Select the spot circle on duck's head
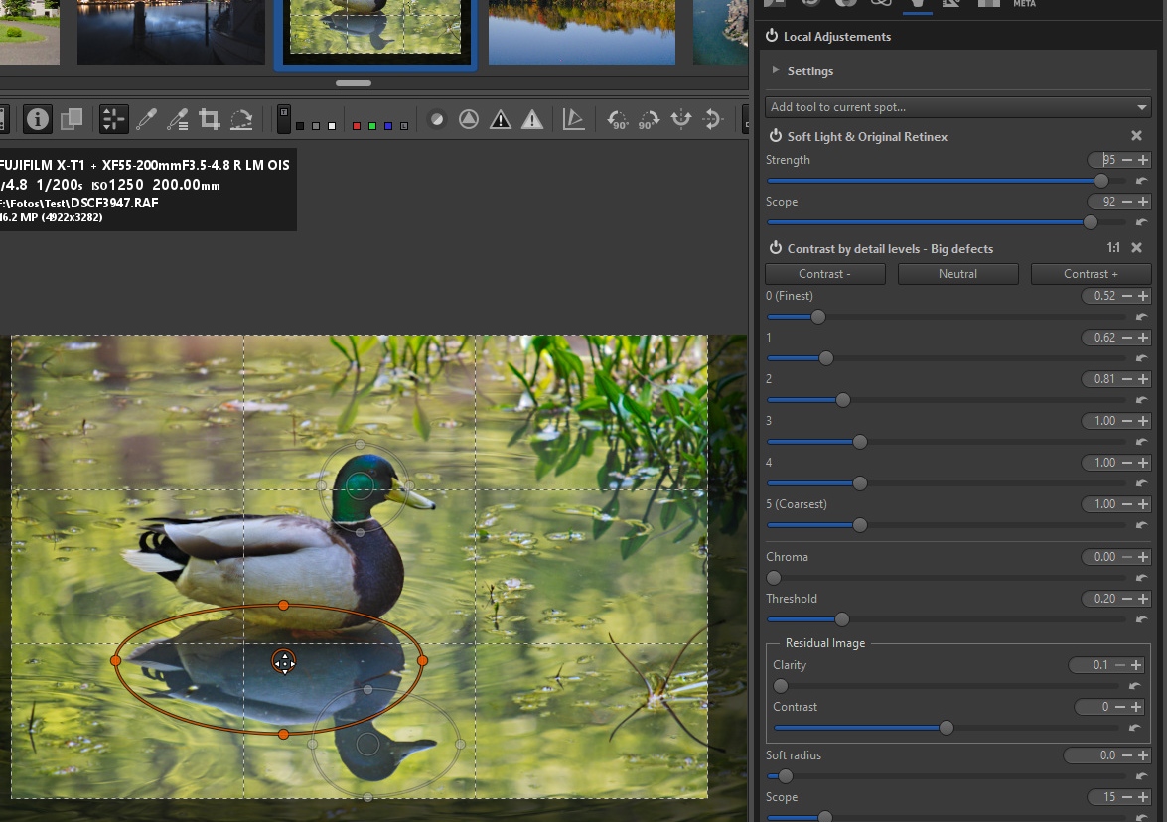 point(360,486)
